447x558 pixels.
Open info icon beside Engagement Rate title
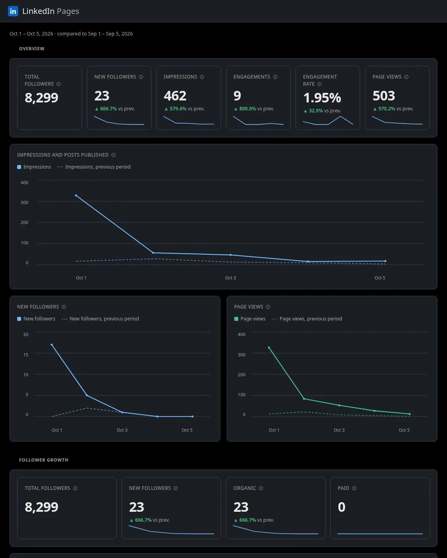click(320, 84)
